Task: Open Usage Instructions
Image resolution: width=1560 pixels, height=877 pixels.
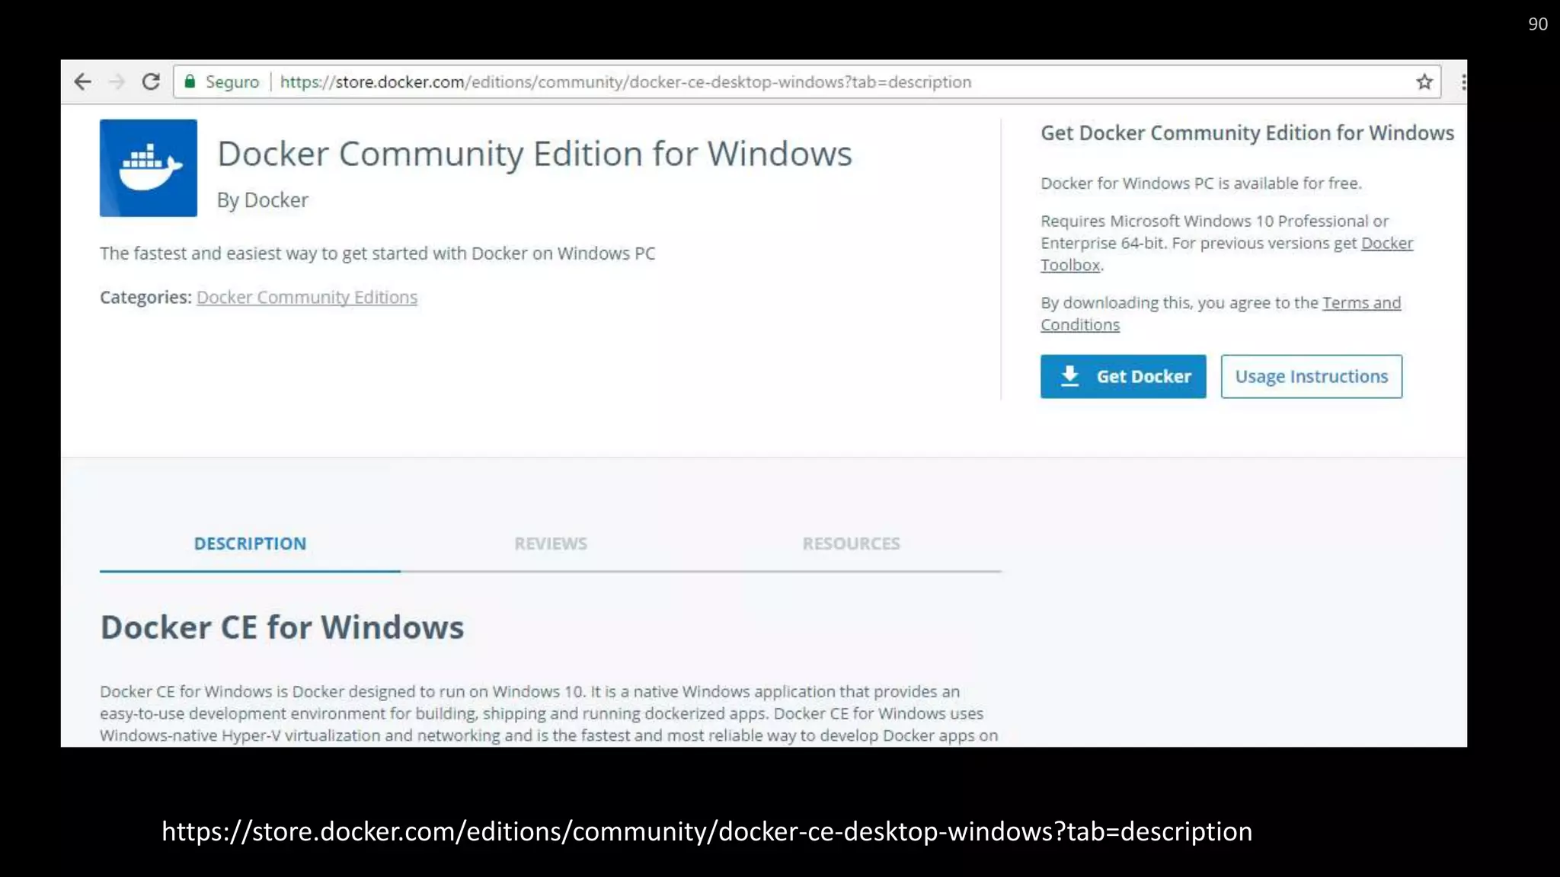Action: click(1311, 376)
